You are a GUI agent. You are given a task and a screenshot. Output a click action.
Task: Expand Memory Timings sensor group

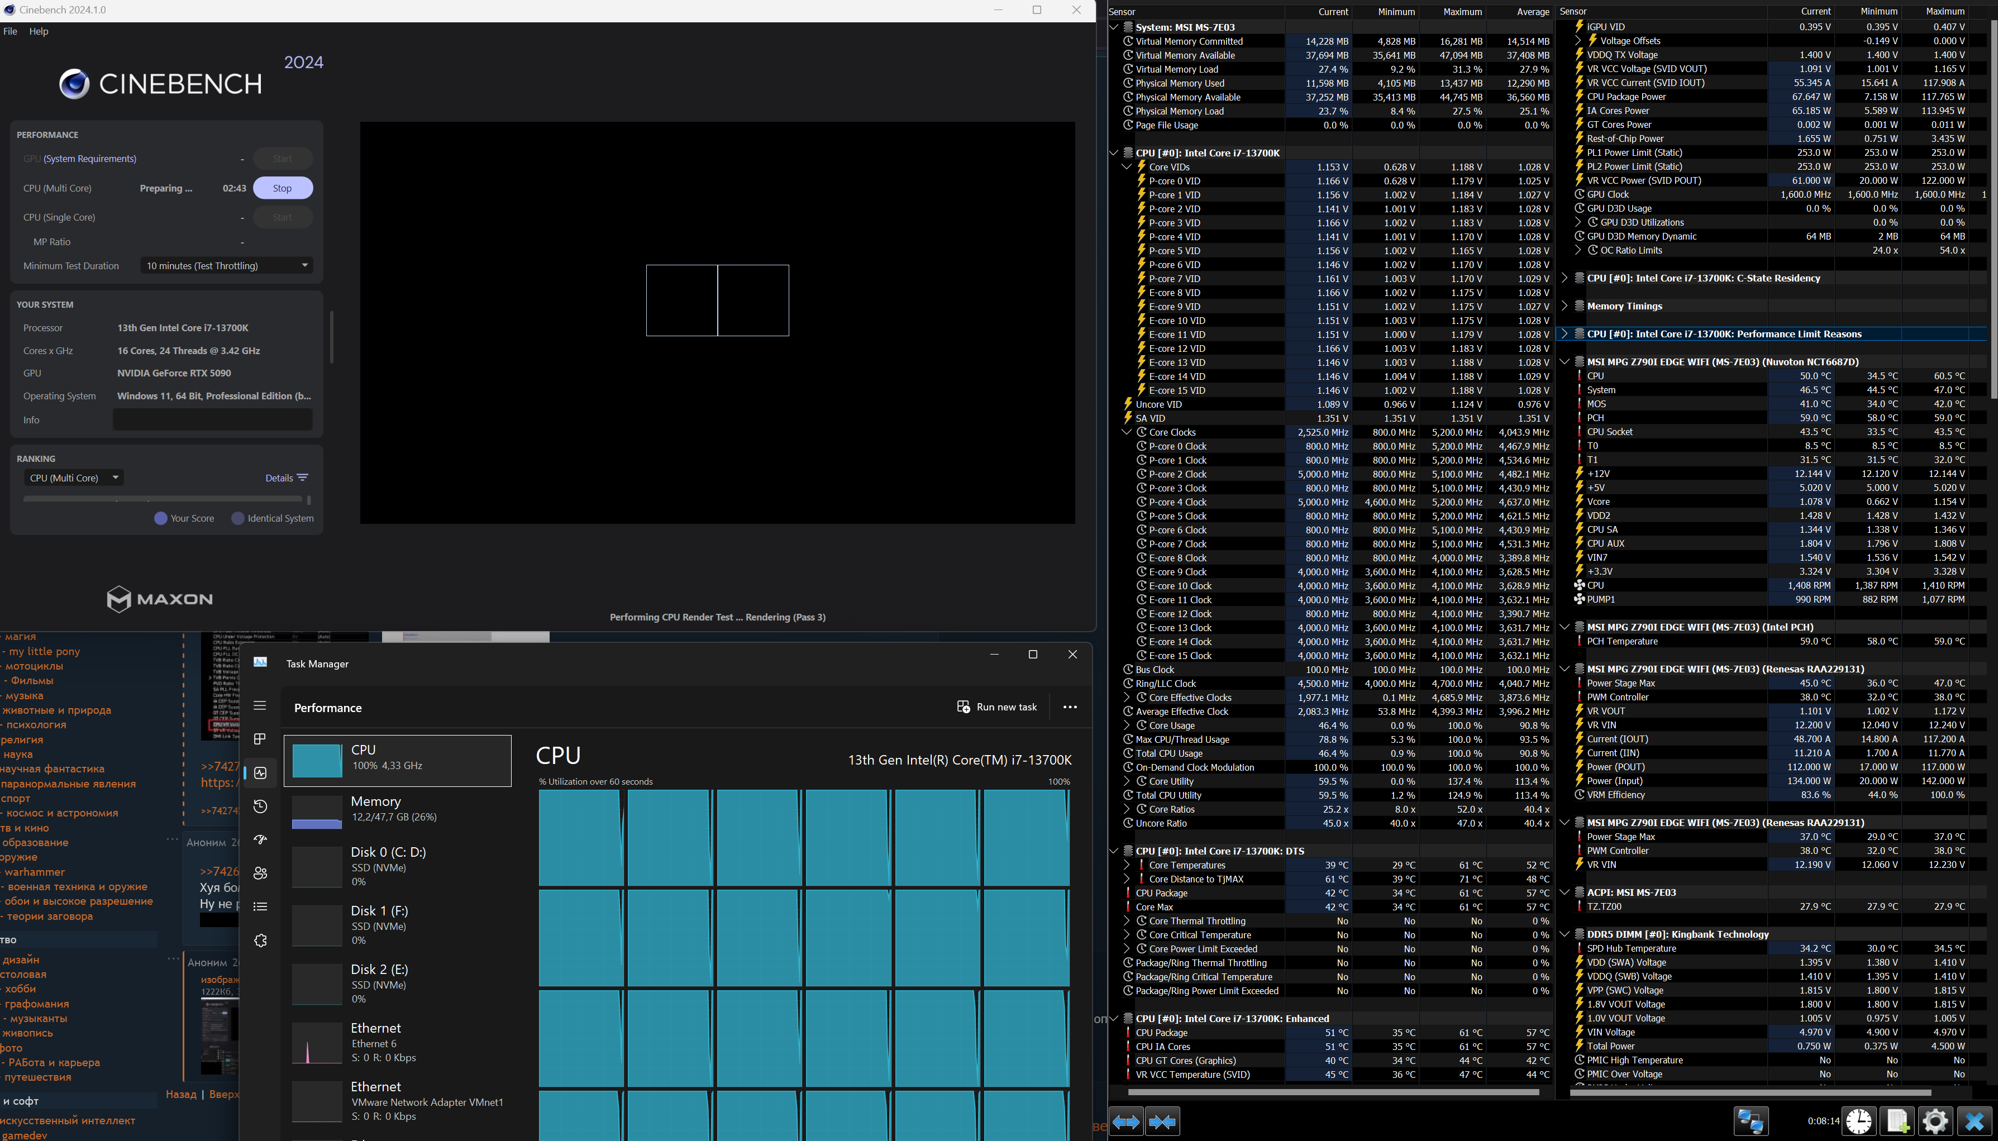pyautogui.click(x=1565, y=307)
